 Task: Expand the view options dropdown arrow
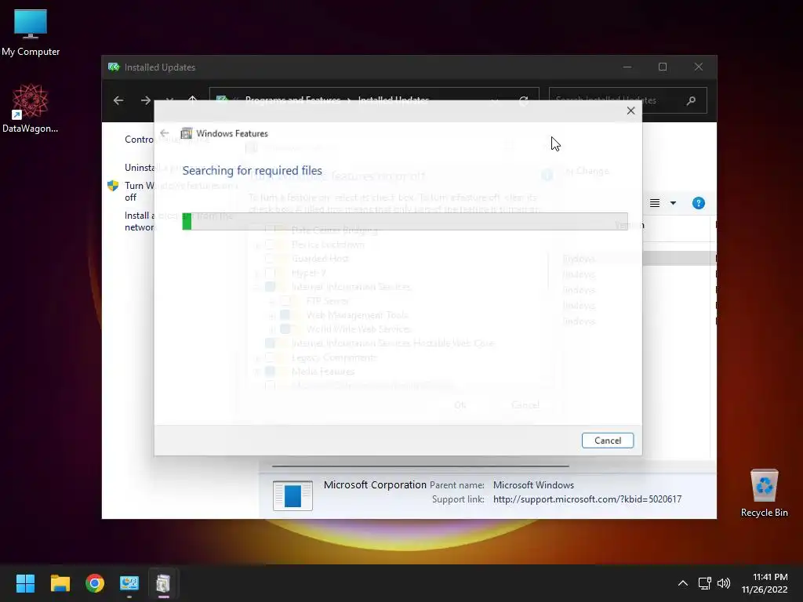click(x=673, y=203)
